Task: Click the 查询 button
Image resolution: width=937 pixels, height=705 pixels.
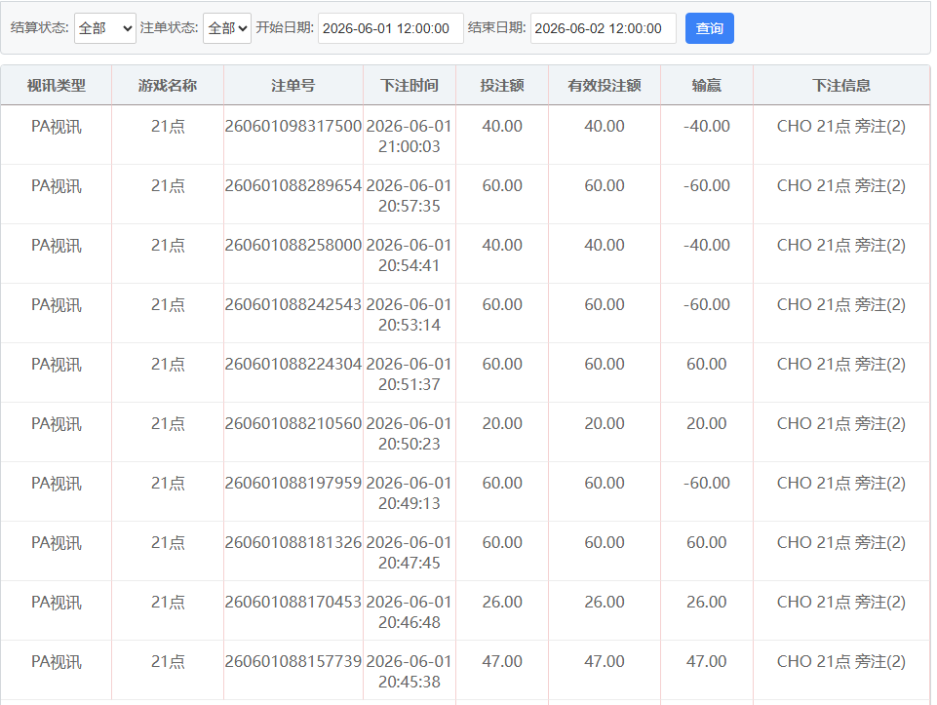Action: point(709,28)
